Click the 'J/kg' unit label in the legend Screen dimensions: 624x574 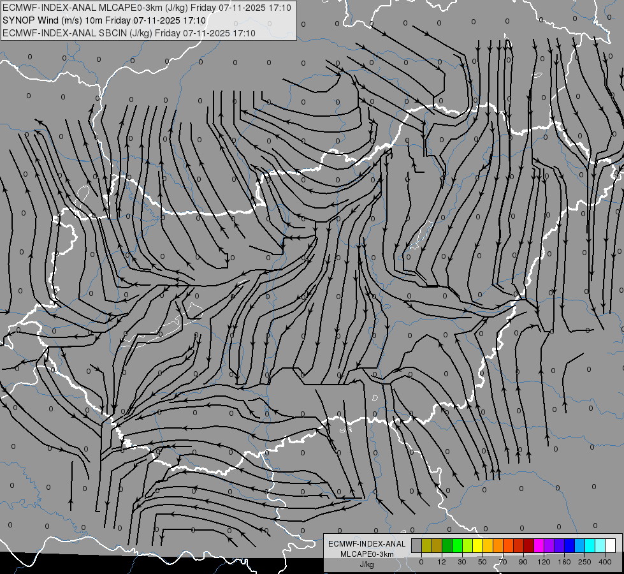[x=367, y=564]
